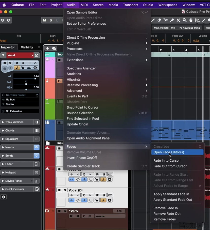Select the Time Warp tool
The image size is (210, 230).
(197, 20)
